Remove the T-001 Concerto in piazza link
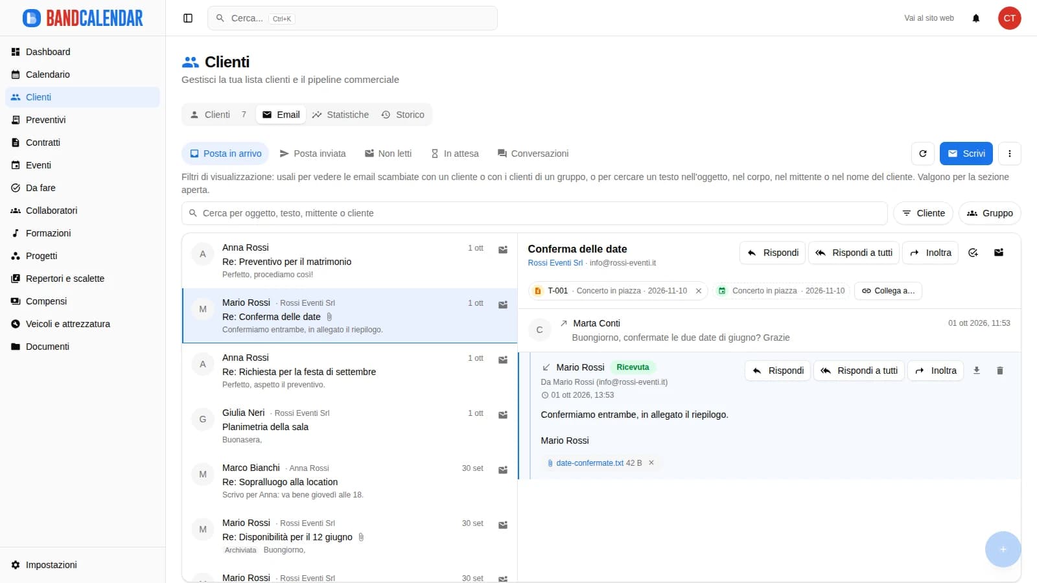This screenshot has width=1037, height=583. [x=699, y=291]
